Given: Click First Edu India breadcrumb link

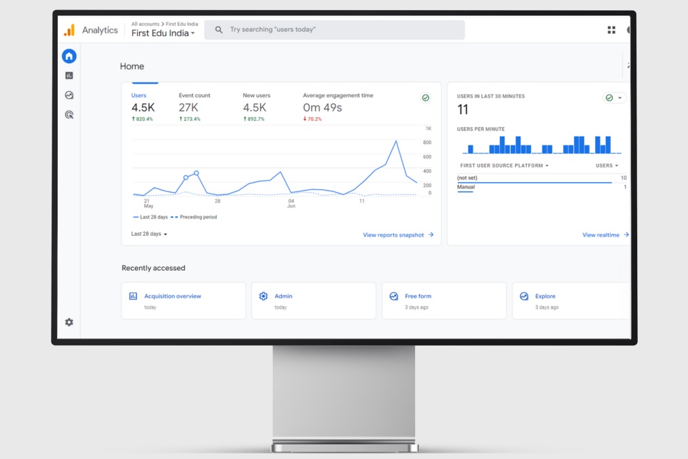Looking at the screenshot, I should pos(181,24).
